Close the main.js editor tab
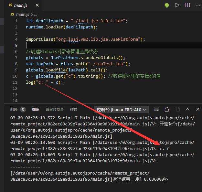The image size is (202, 192). (x=37, y=5)
